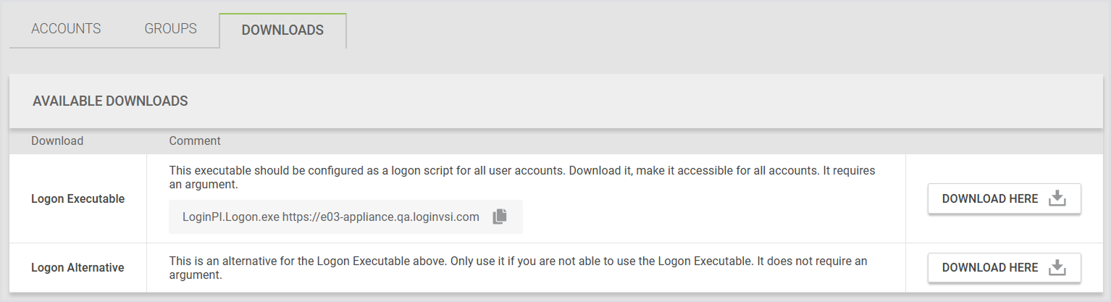The height and width of the screenshot is (302, 1111).
Task: Click the Available Downloads panel header
Action: point(110,101)
